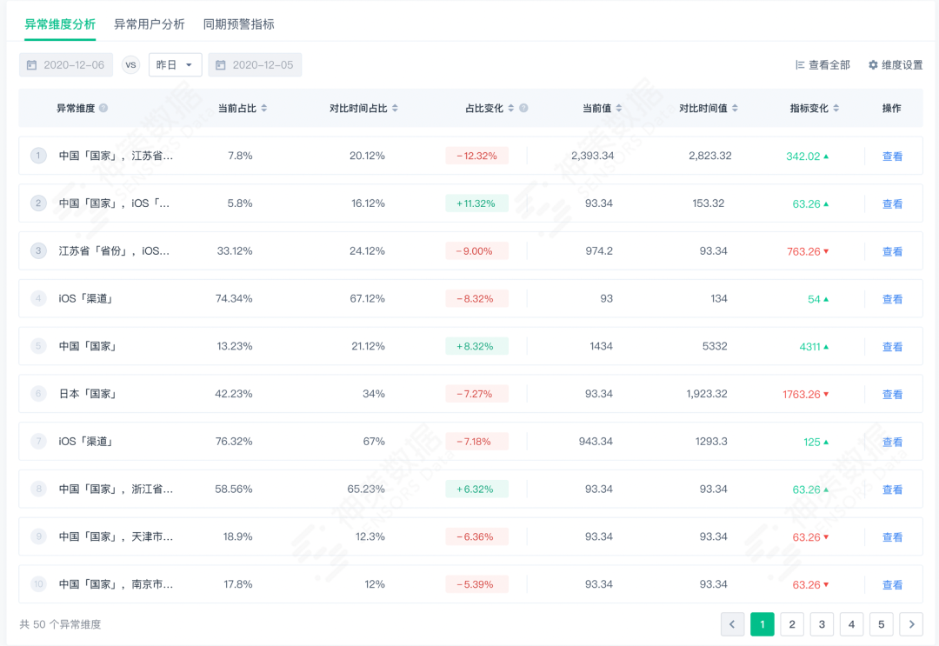Go to previous page arrow
The height and width of the screenshot is (646, 939).
[x=732, y=624]
